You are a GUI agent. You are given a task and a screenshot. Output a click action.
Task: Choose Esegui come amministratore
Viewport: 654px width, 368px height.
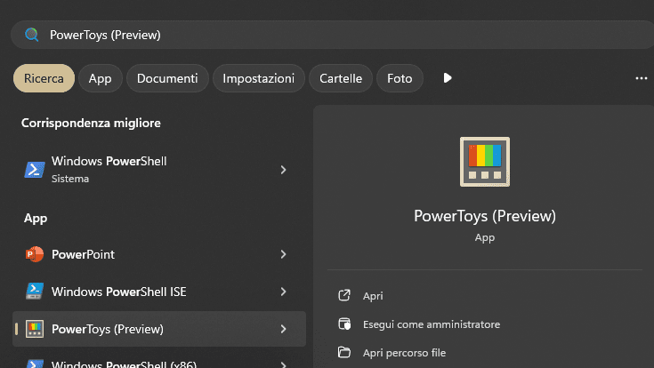[x=431, y=324]
